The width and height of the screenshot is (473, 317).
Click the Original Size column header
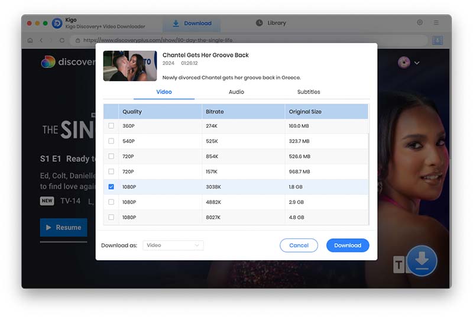pyautogui.click(x=326, y=112)
